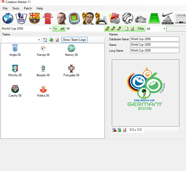The height and width of the screenshot is (171, 186).
Task: Open the trophy with gamepad tournament icon
Action: (x=101, y=18)
